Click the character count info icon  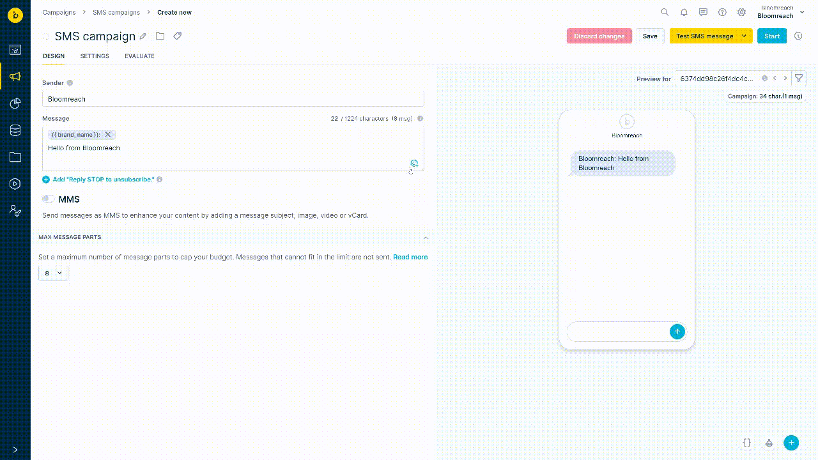click(420, 118)
